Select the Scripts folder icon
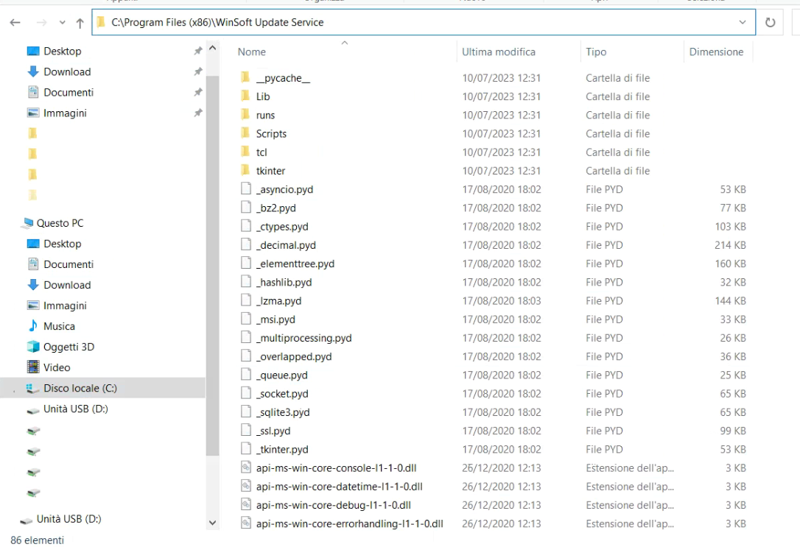Screen dimensions: 800x547 click(245, 133)
